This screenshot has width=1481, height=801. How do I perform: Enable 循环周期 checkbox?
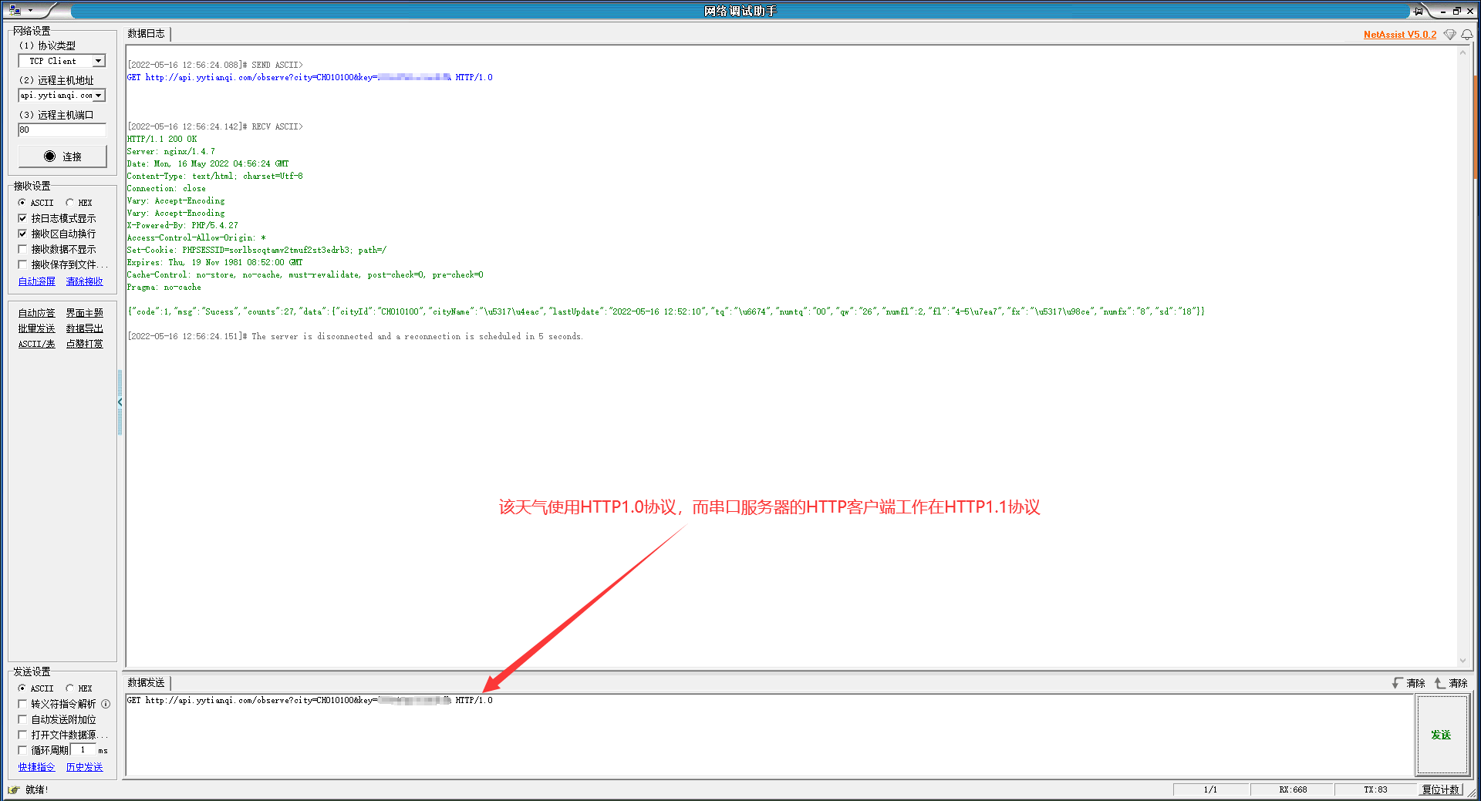click(23, 750)
